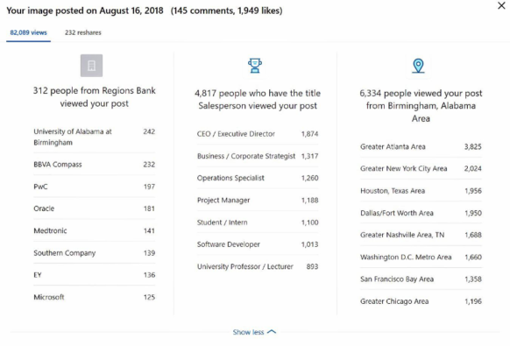Select the CEO / Executive Director row
This screenshot has height=346, width=510.
[258, 134]
